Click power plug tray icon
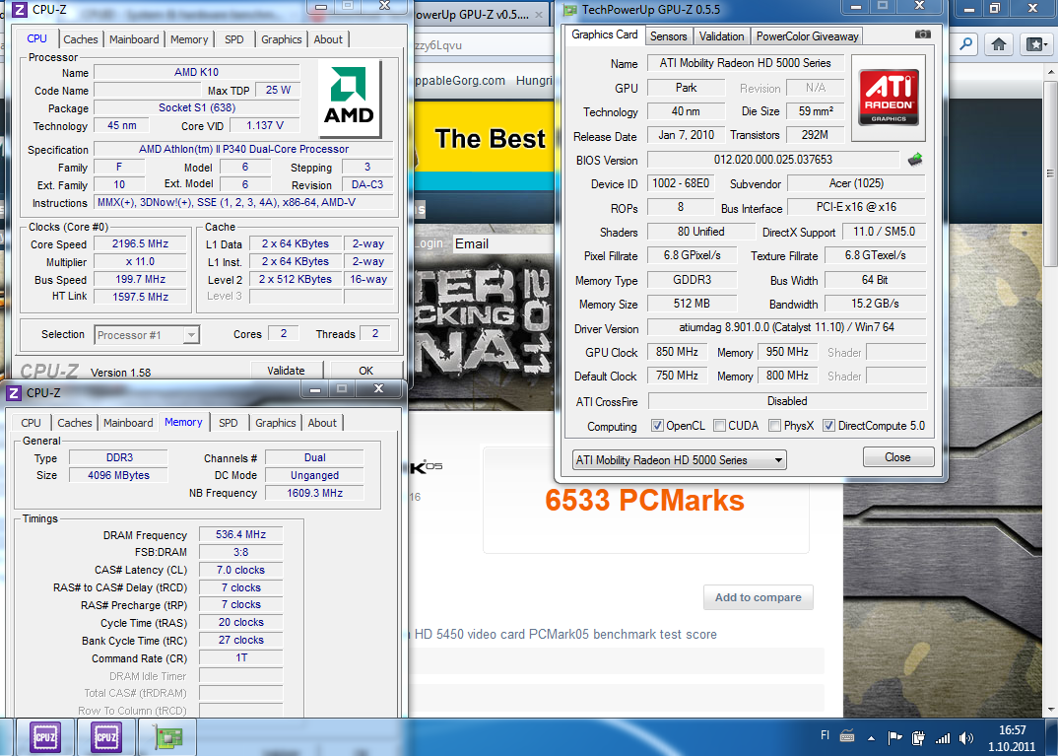Screen dimensions: 1058x756 (918, 738)
